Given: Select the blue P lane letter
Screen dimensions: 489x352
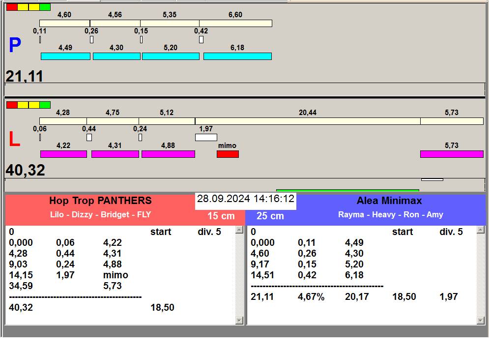Looking at the screenshot, I should coord(15,46).
